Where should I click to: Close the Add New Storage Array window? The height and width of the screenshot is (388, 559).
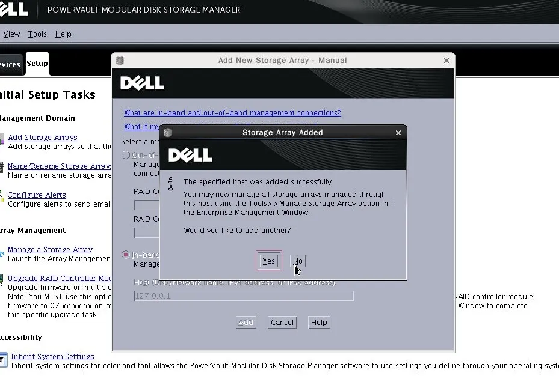[446, 61]
